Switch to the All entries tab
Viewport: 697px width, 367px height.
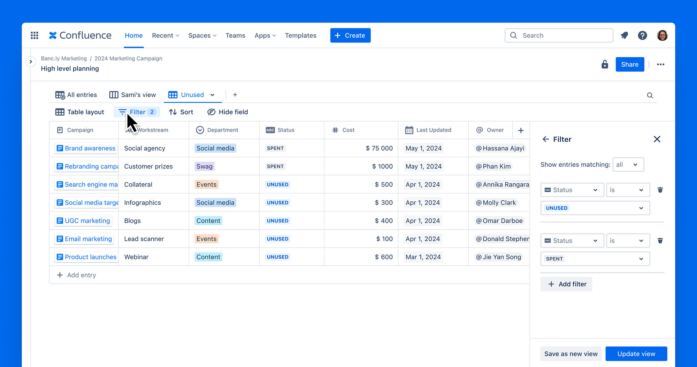(76, 95)
